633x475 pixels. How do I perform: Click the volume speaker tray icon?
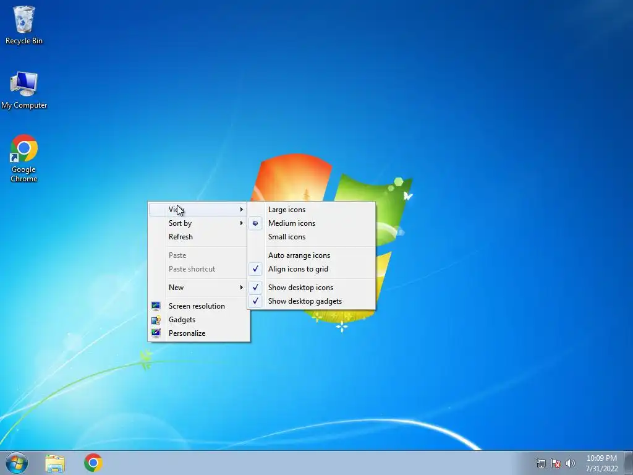570,463
